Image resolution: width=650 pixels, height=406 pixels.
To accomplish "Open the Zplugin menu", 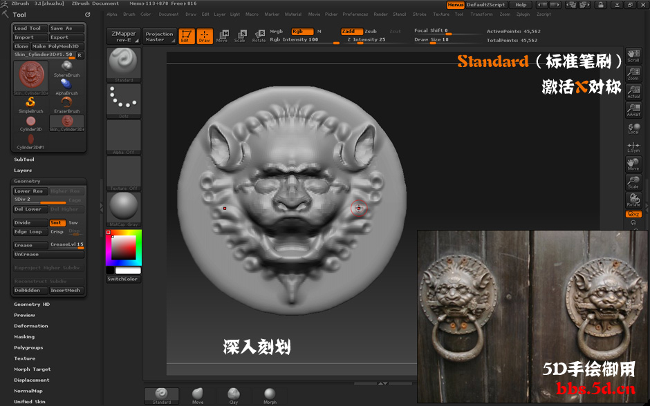I will pyautogui.click(x=523, y=14).
